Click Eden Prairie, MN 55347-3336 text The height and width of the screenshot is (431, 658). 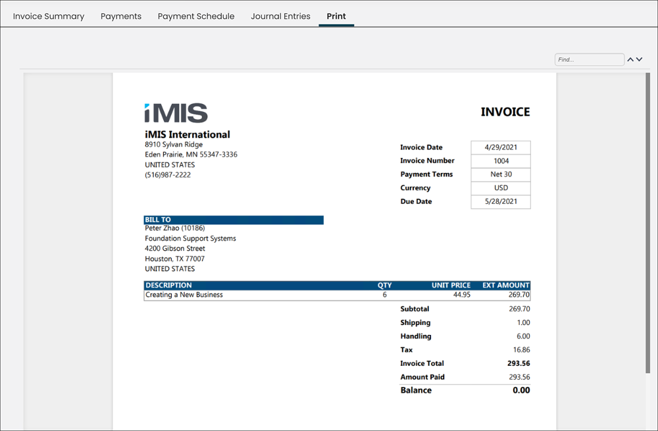tap(191, 155)
